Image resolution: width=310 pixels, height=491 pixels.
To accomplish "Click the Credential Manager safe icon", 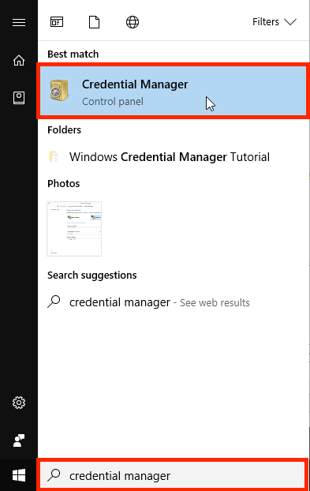I will tap(59, 91).
